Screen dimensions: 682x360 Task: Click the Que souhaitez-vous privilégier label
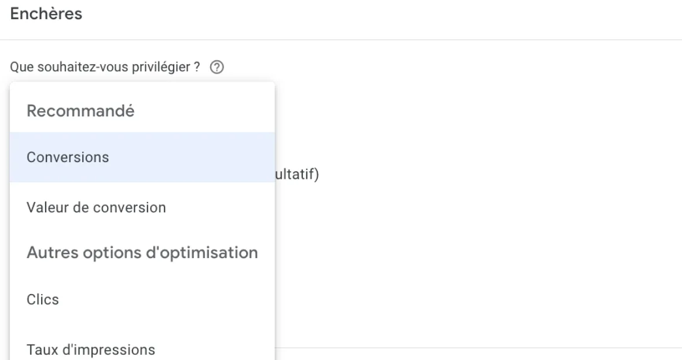point(105,67)
